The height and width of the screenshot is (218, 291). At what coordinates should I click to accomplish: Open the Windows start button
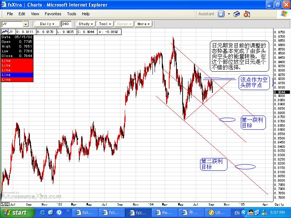click(x=17, y=213)
